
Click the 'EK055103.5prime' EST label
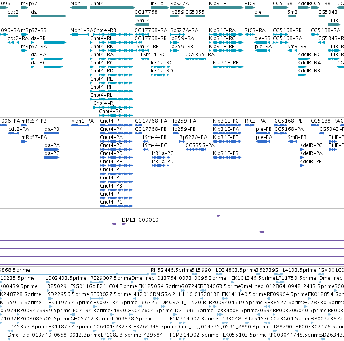pyautogui.click(x=245, y=335)
